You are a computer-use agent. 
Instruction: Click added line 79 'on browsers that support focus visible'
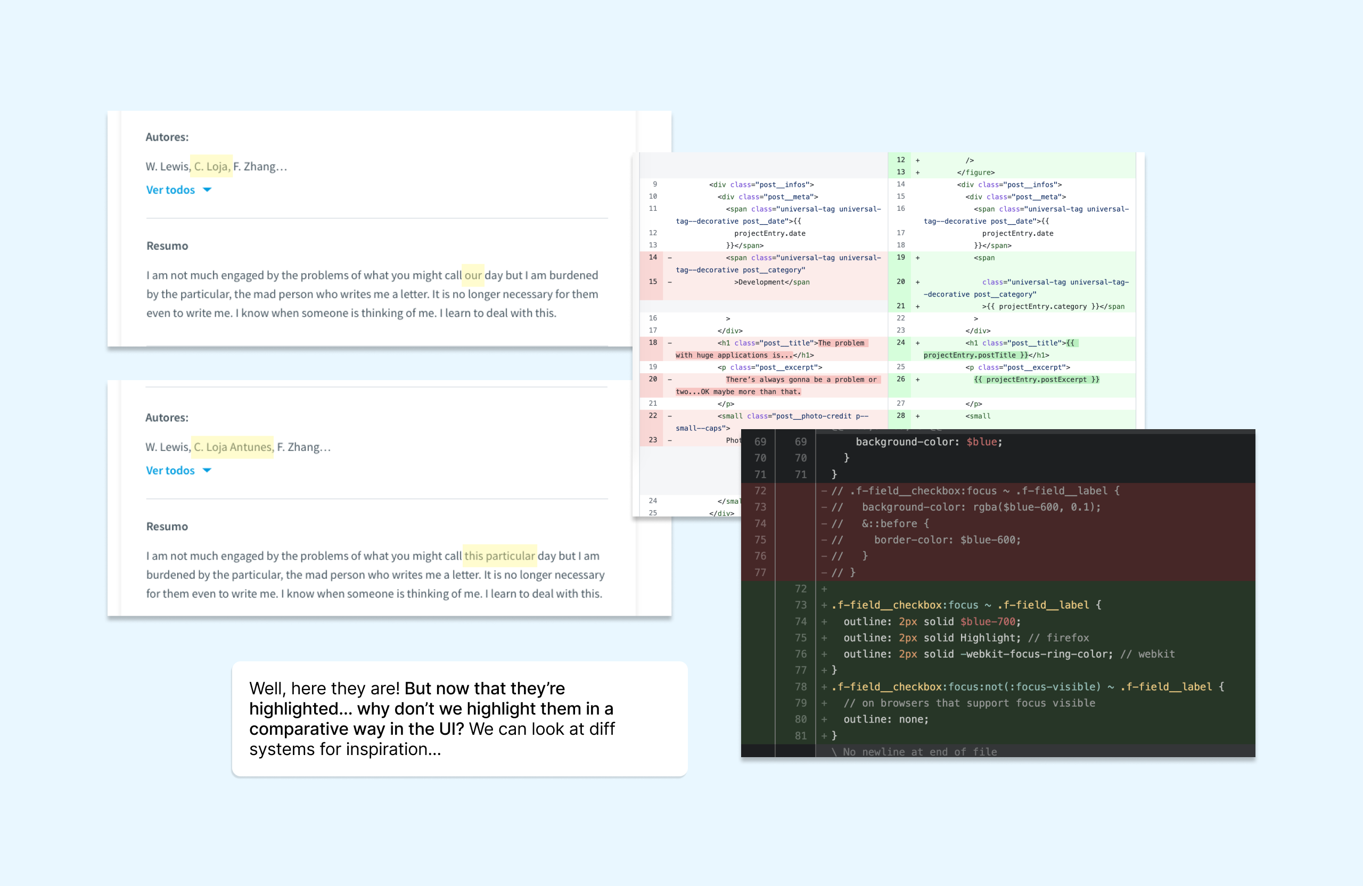pos(998,703)
